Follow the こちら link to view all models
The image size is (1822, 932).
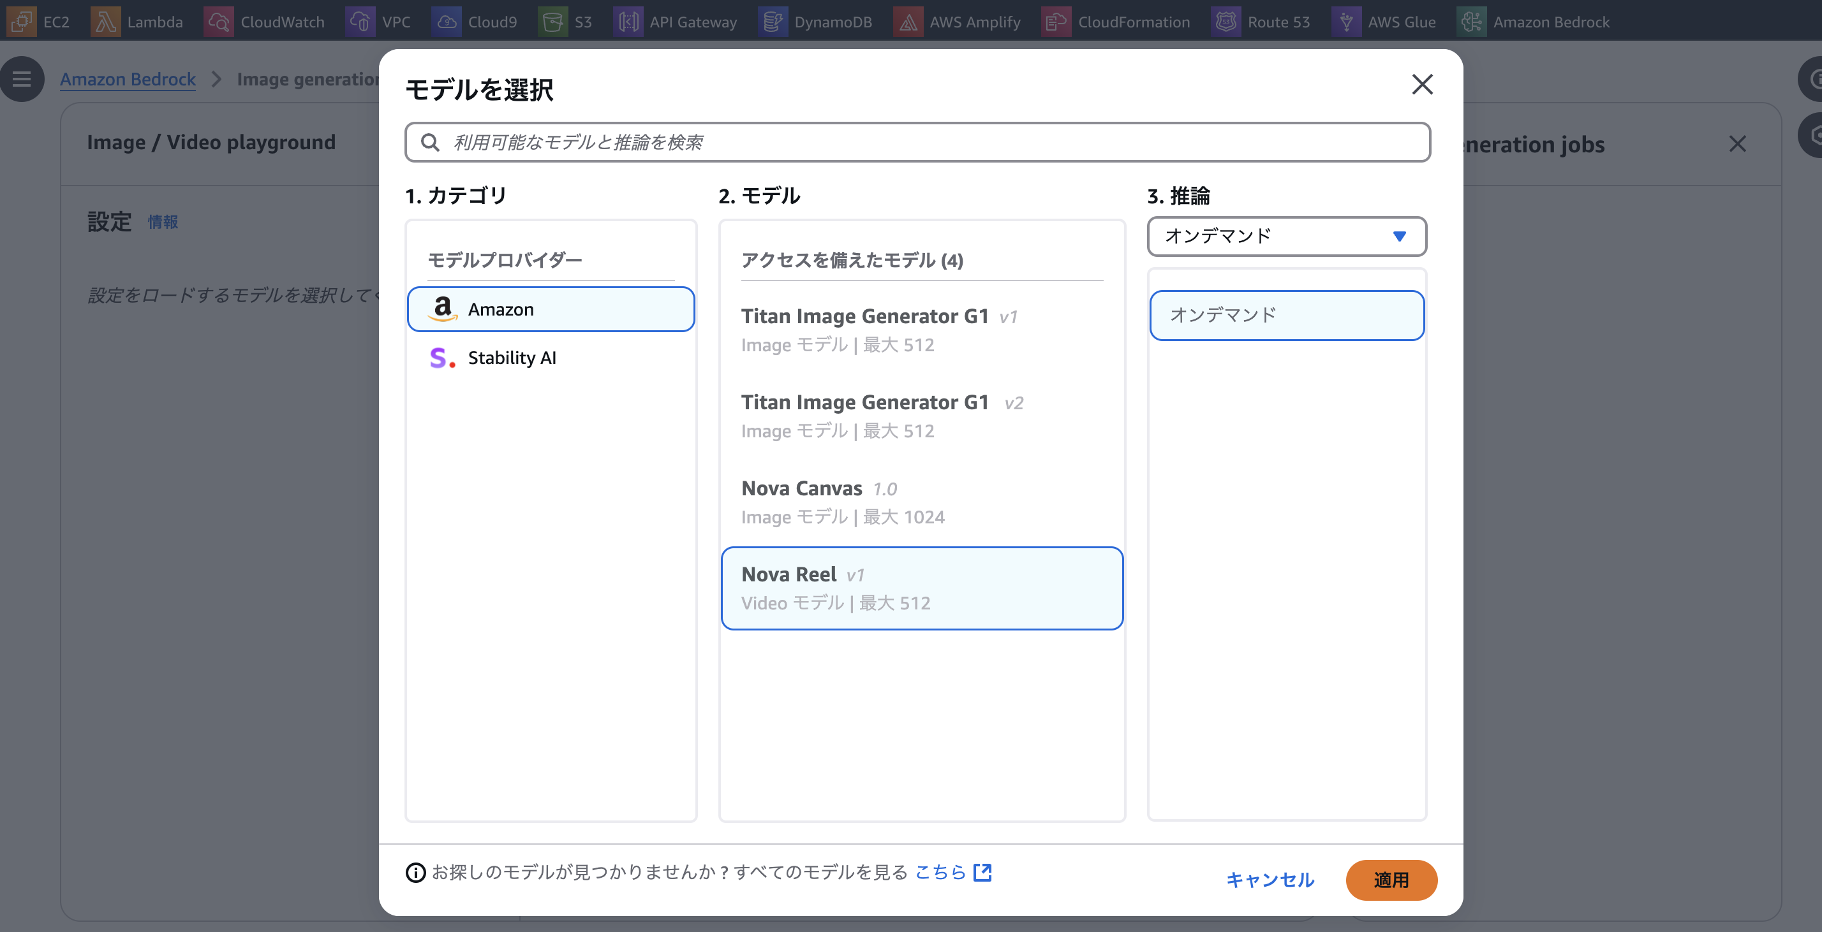(x=938, y=873)
